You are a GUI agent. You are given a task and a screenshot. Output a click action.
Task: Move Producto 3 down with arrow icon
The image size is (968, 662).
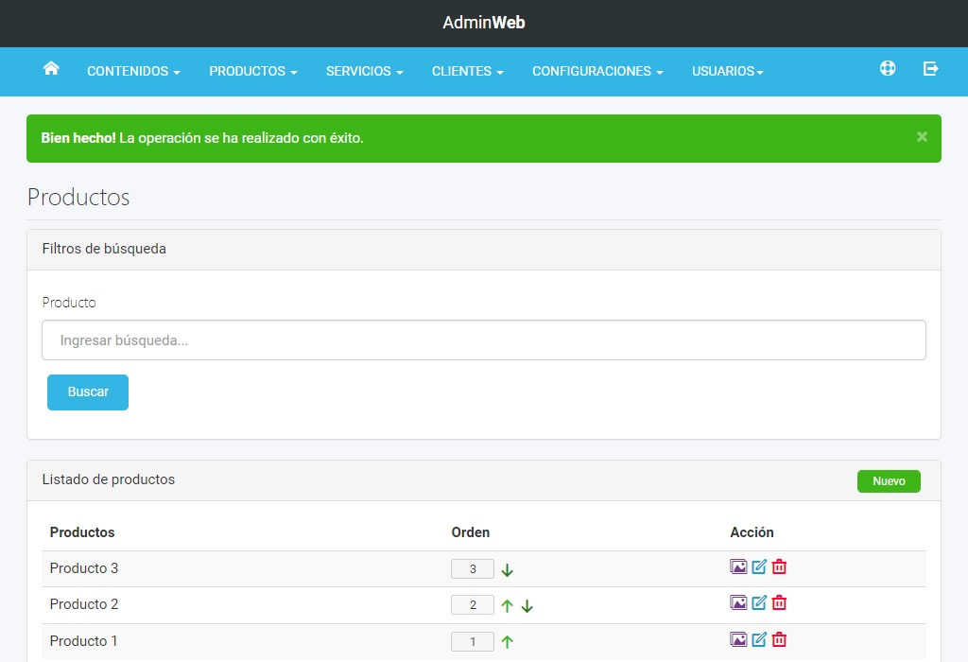point(507,568)
